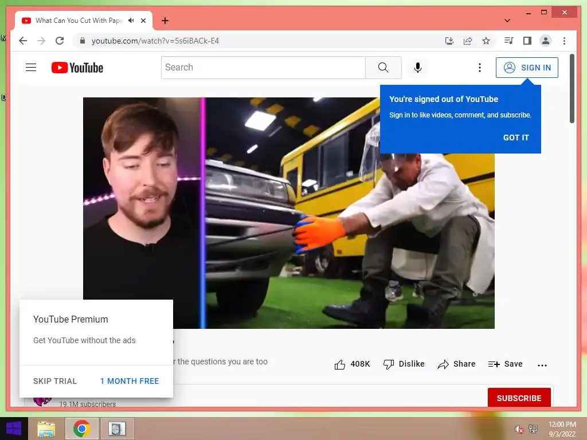Open the Chrome three-dot menu
The image size is (587, 440).
click(564, 41)
